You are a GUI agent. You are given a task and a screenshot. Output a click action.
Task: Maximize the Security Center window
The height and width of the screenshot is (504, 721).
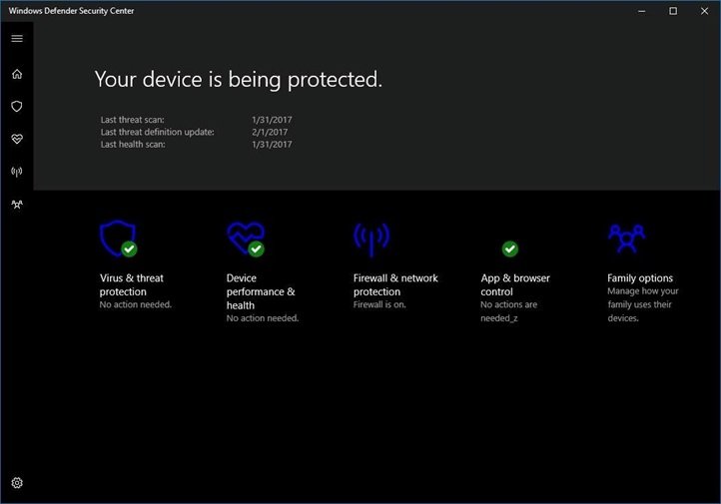(673, 11)
